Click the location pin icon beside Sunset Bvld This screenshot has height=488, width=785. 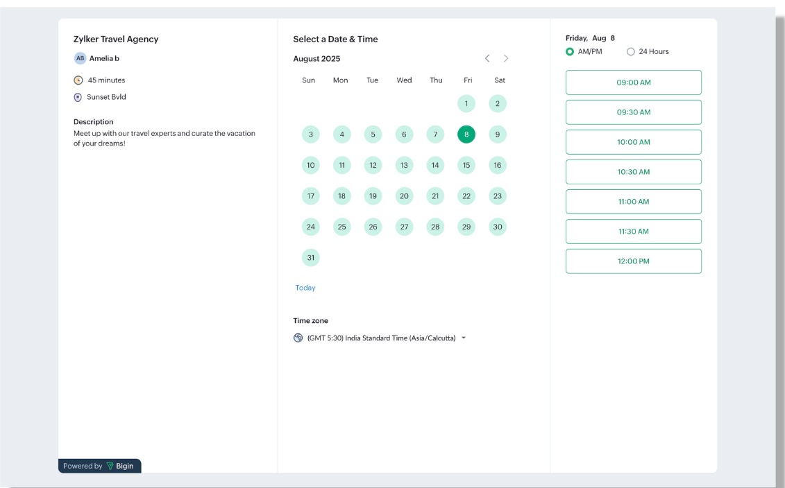78,98
